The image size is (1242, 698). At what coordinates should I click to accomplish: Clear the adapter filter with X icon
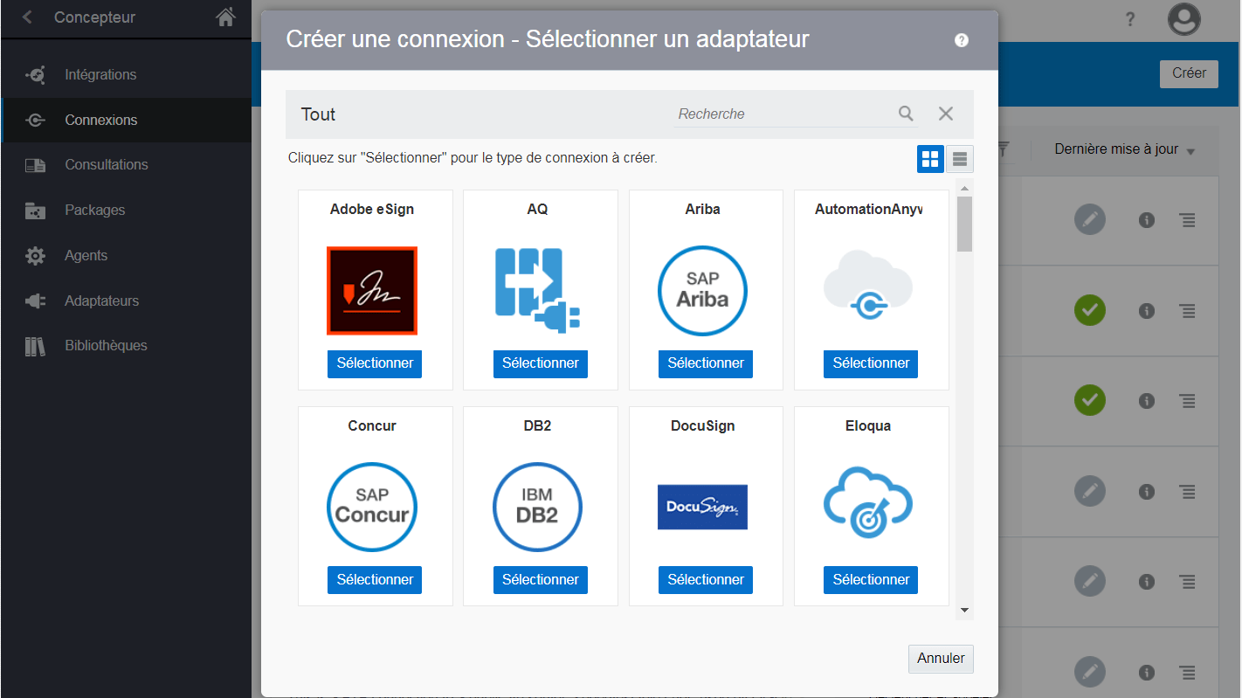(945, 114)
